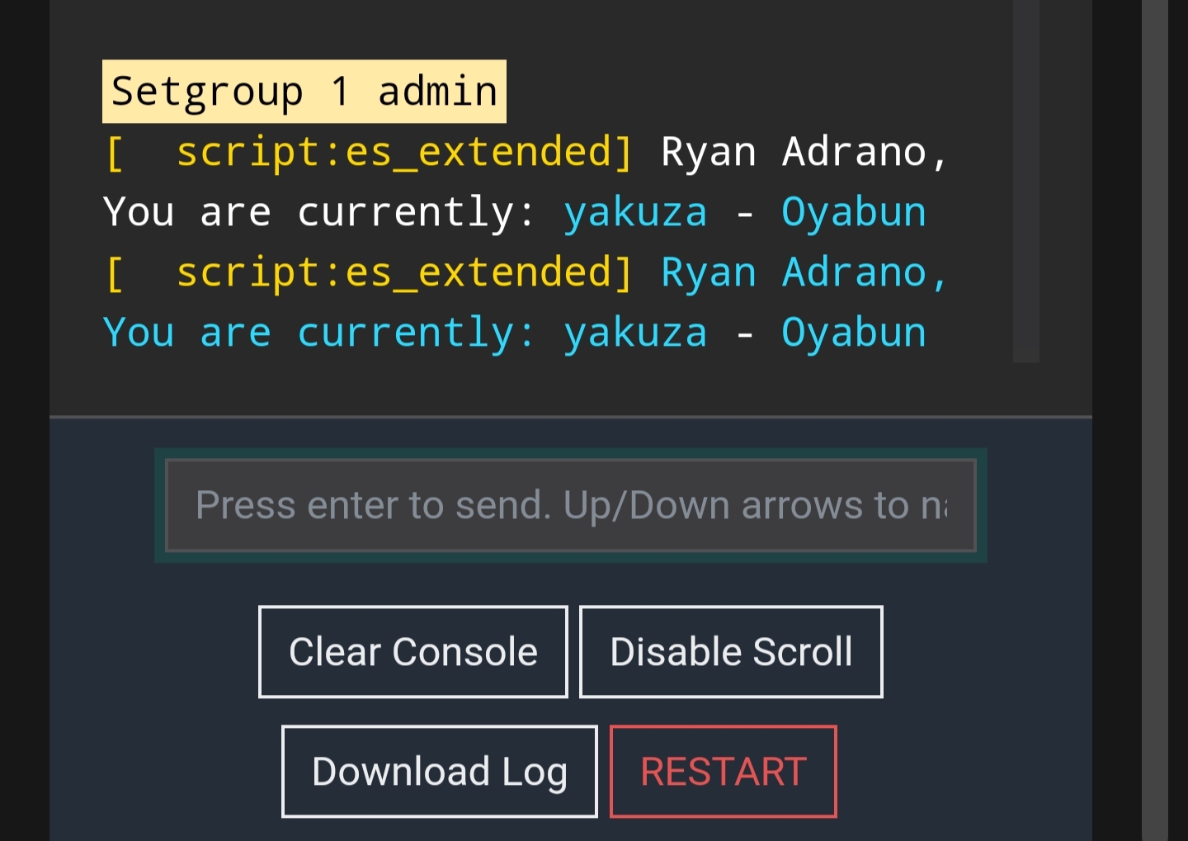Click Download Log to save the server log
1188x841 pixels.
[439, 771]
